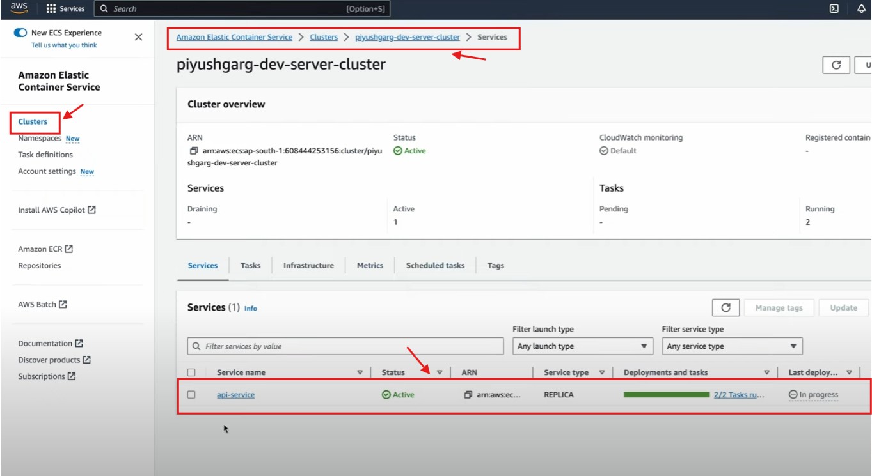Open the Any service type dropdown
872x476 pixels.
click(x=731, y=346)
